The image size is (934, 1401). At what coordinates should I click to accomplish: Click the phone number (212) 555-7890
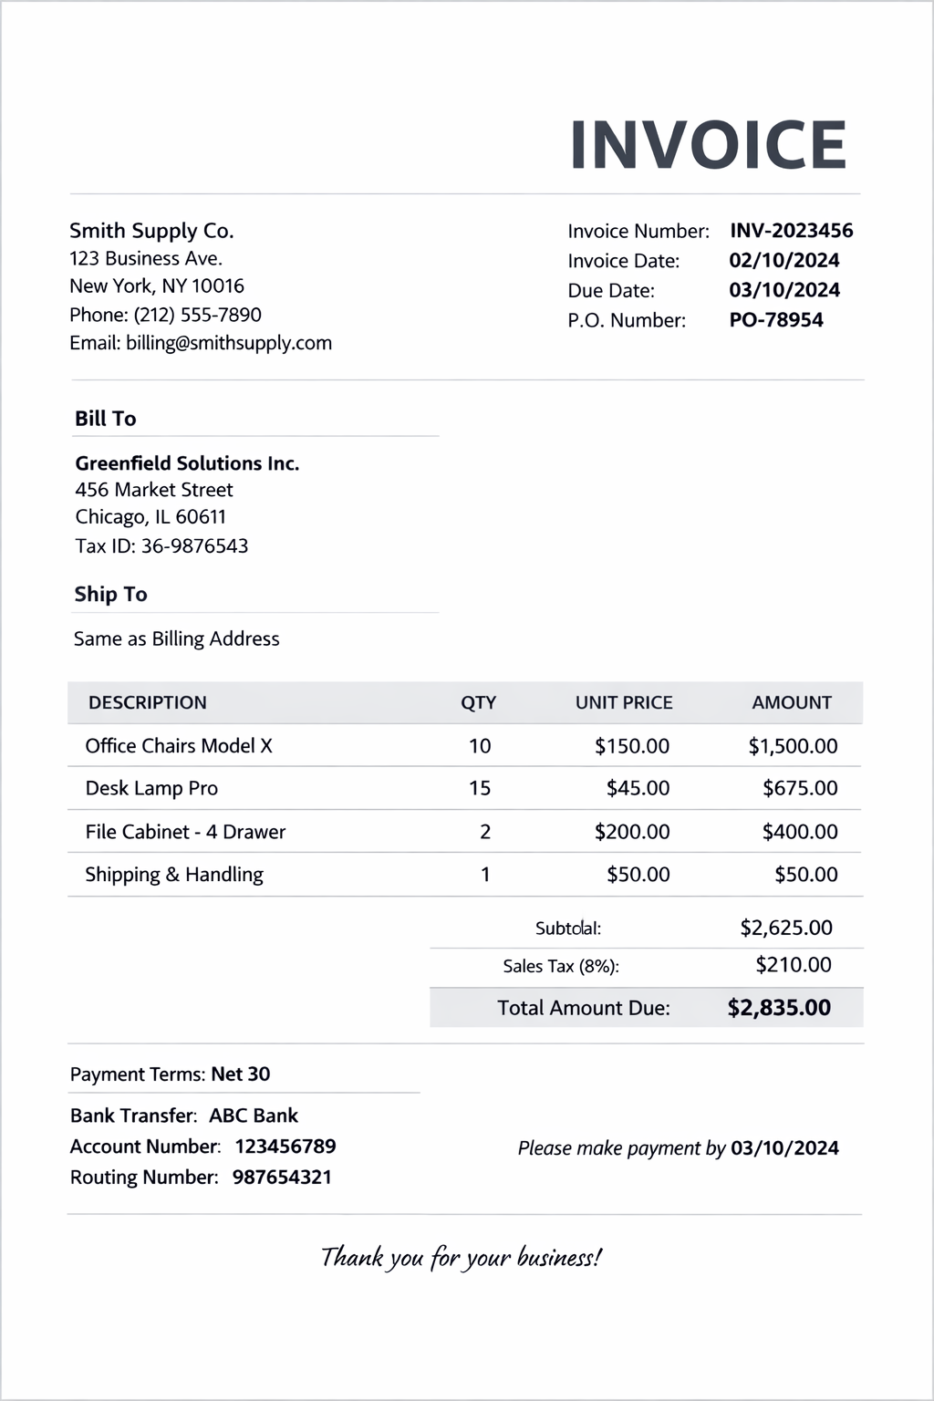point(197,315)
